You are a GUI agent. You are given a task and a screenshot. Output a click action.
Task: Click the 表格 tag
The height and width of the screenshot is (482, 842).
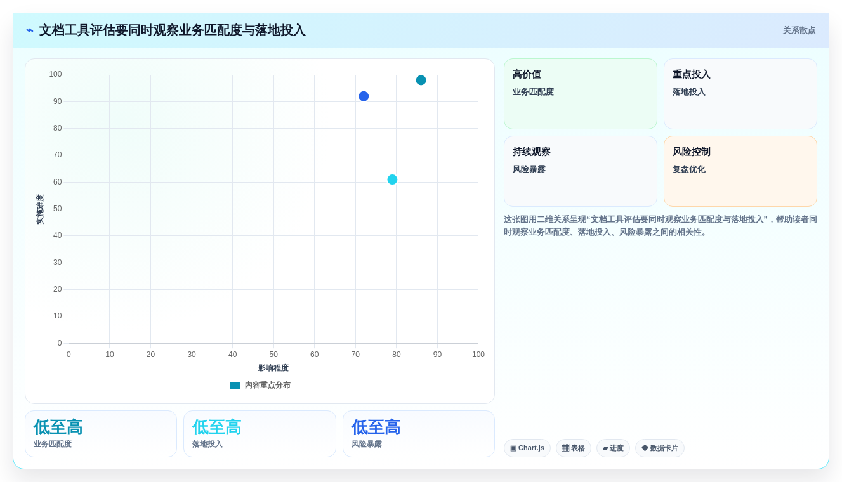(x=573, y=448)
